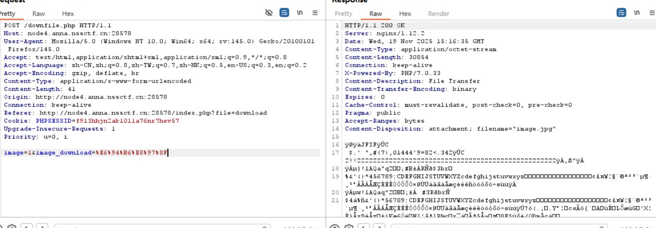Viewport: 656px width, 228px height.
Task: Click the Pragma: public response header
Action: [372, 113]
